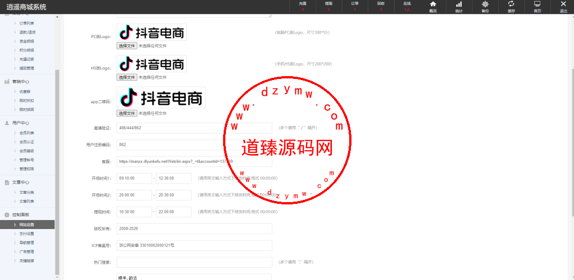Choose file for H5版Logo
This screenshot has height=280, width=574.
[127, 77]
